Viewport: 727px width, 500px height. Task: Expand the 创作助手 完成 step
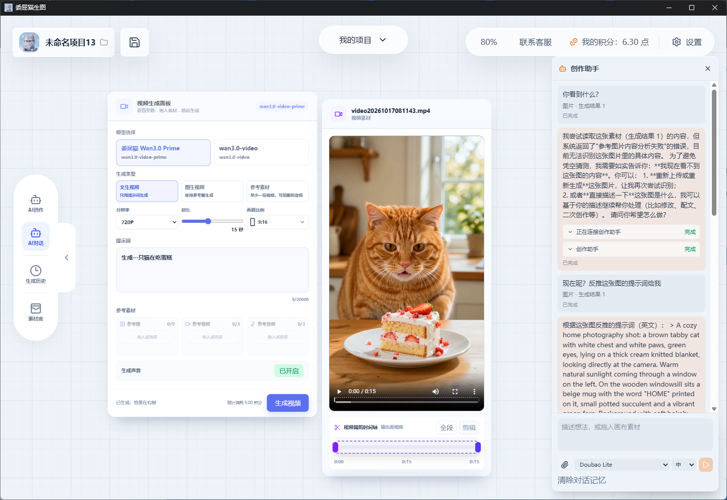(x=631, y=249)
